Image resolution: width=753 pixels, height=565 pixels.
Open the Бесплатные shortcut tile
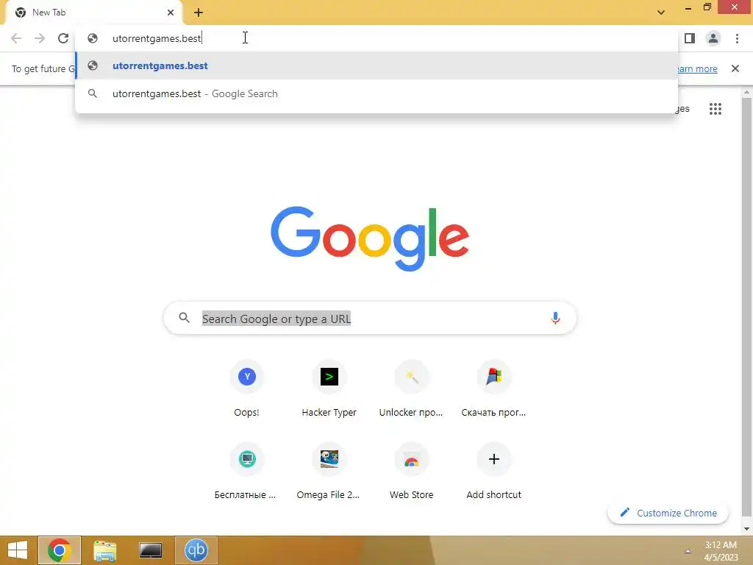[247, 471]
